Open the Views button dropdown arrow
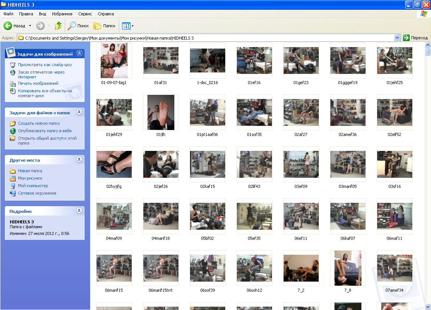 point(133,26)
